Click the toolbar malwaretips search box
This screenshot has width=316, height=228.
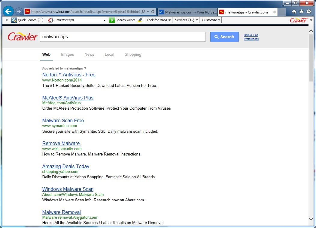click(x=79, y=20)
